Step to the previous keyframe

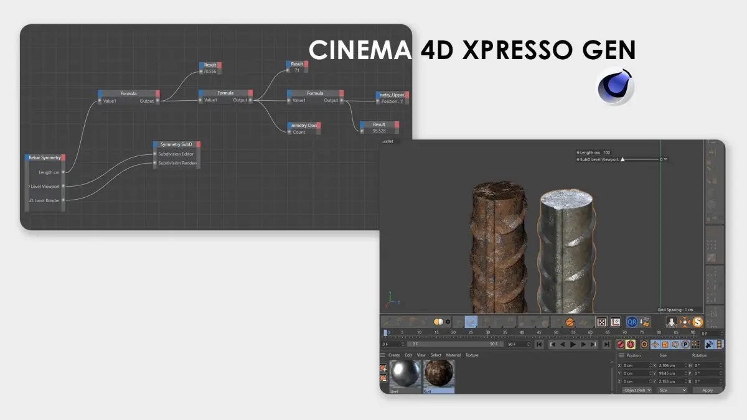pyautogui.click(x=553, y=344)
